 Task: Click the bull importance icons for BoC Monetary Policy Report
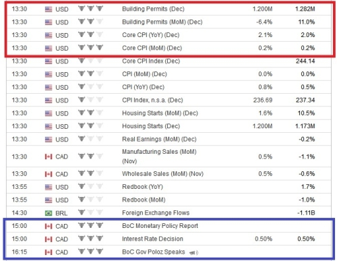coord(90,225)
